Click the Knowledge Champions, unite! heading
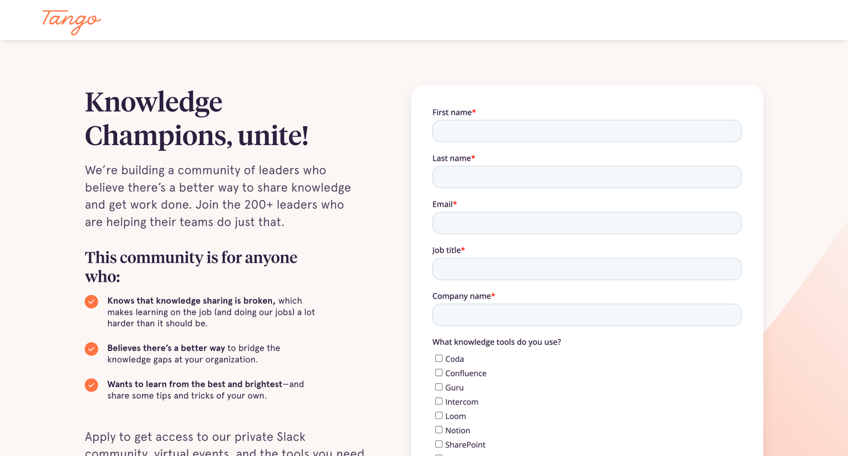 (197, 119)
